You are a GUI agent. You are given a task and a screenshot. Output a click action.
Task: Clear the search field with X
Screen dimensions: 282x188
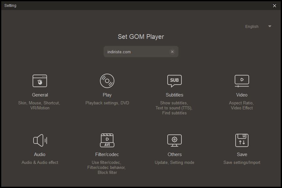coord(172,52)
